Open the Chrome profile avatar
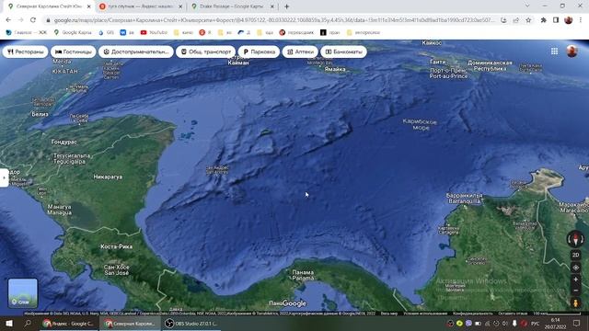Image resolution: width=589 pixels, height=331 pixels. (x=569, y=20)
